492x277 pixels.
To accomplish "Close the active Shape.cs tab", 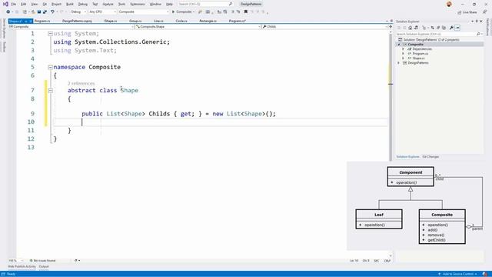I will click(x=31, y=21).
